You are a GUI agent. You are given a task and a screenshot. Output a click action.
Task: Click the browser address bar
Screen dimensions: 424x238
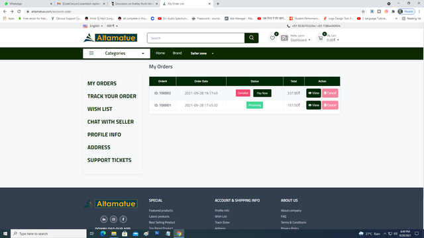[193, 12]
